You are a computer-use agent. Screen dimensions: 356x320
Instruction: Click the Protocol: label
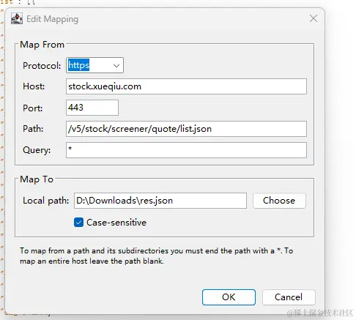tap(42, 66)
